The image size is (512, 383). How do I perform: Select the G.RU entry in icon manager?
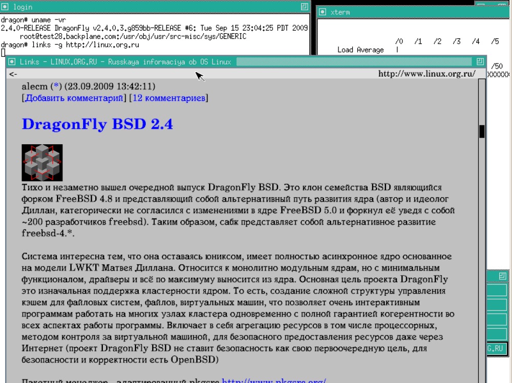[x=497, y=348]
